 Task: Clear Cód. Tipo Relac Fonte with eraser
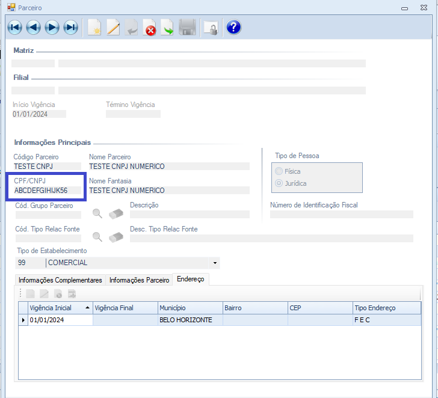point(116,237)
